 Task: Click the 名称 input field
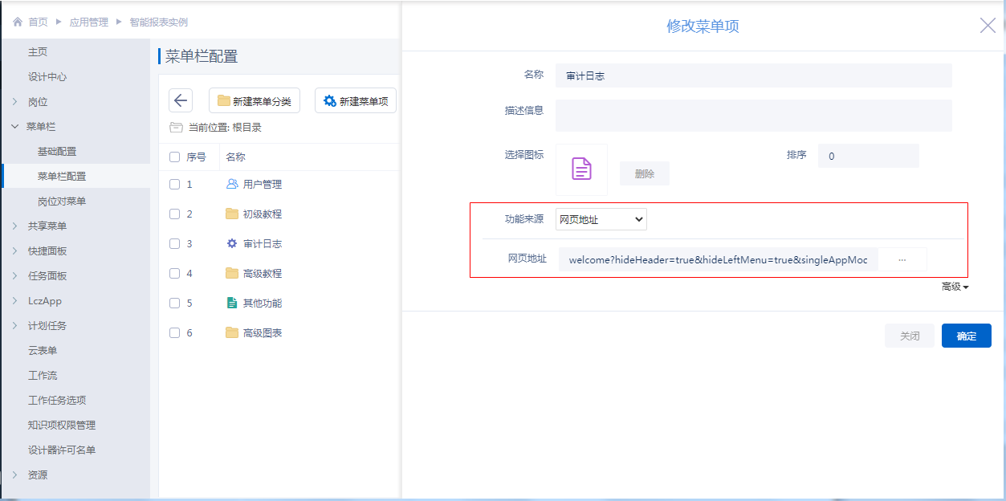tap(753, 75)
